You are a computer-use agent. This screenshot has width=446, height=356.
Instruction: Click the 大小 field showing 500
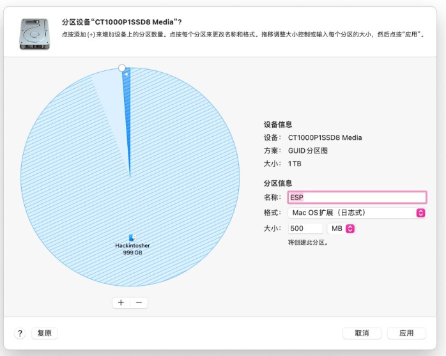point(305,229)
